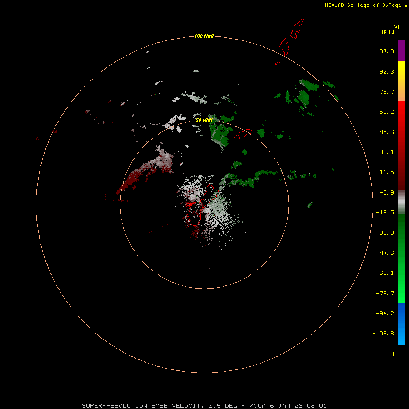
Task: Click the 76.7 legend value
Action: [387, 91]
